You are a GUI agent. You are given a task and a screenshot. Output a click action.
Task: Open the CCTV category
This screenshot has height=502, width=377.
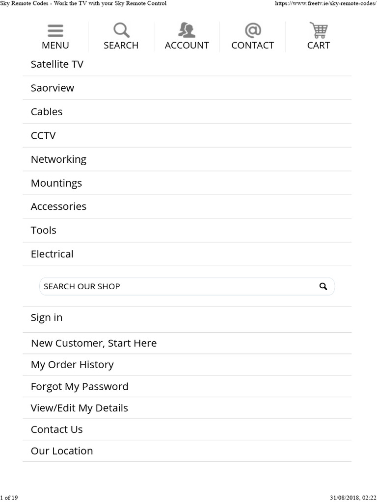click(43, 136)
